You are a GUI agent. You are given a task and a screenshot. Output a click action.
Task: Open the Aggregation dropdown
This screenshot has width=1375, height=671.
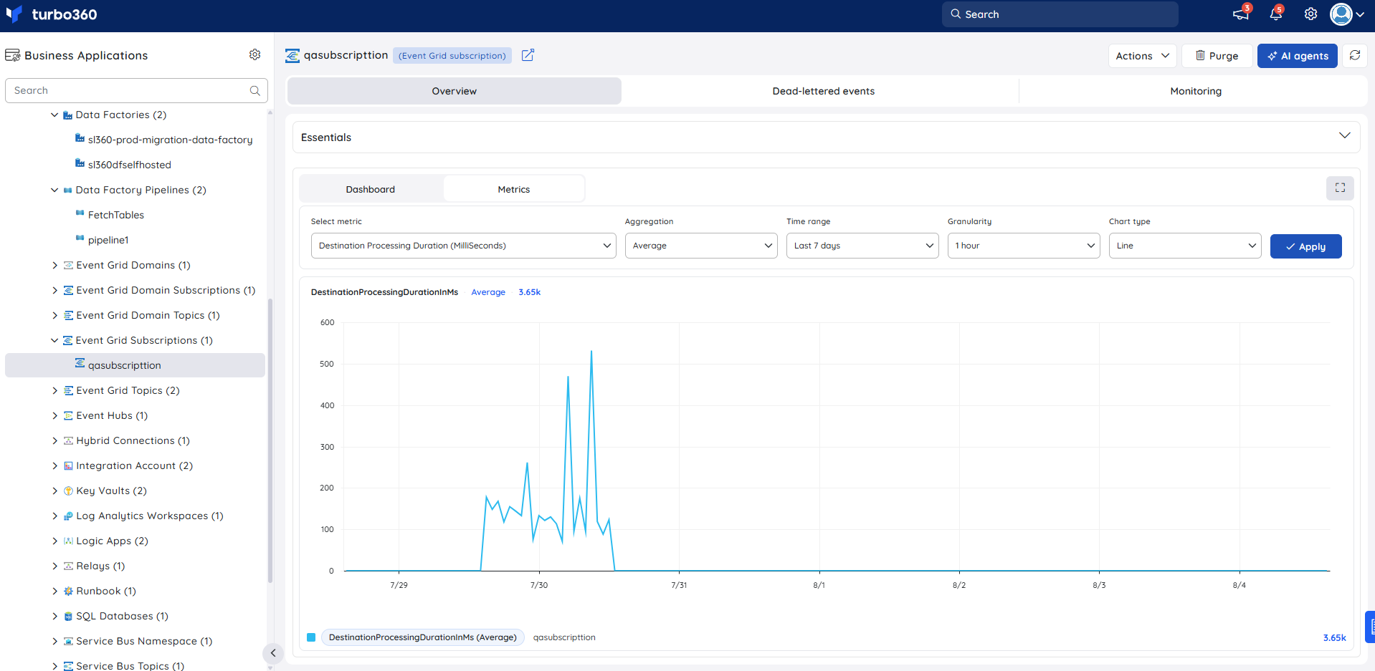(x=701, y=246)
